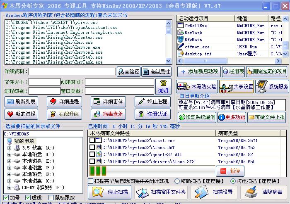This screenshot has width=290, height=204.
Task: Click the scan progress bar
Action: (152, 171)
